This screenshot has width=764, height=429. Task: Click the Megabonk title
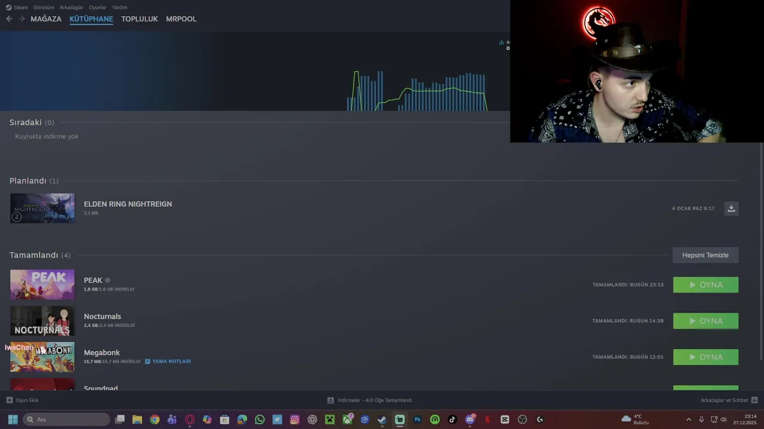(x=101, y=353)
